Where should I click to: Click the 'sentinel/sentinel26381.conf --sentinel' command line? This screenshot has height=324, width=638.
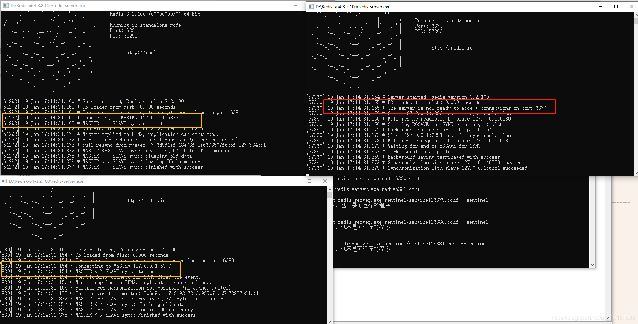tap(410, 244)
